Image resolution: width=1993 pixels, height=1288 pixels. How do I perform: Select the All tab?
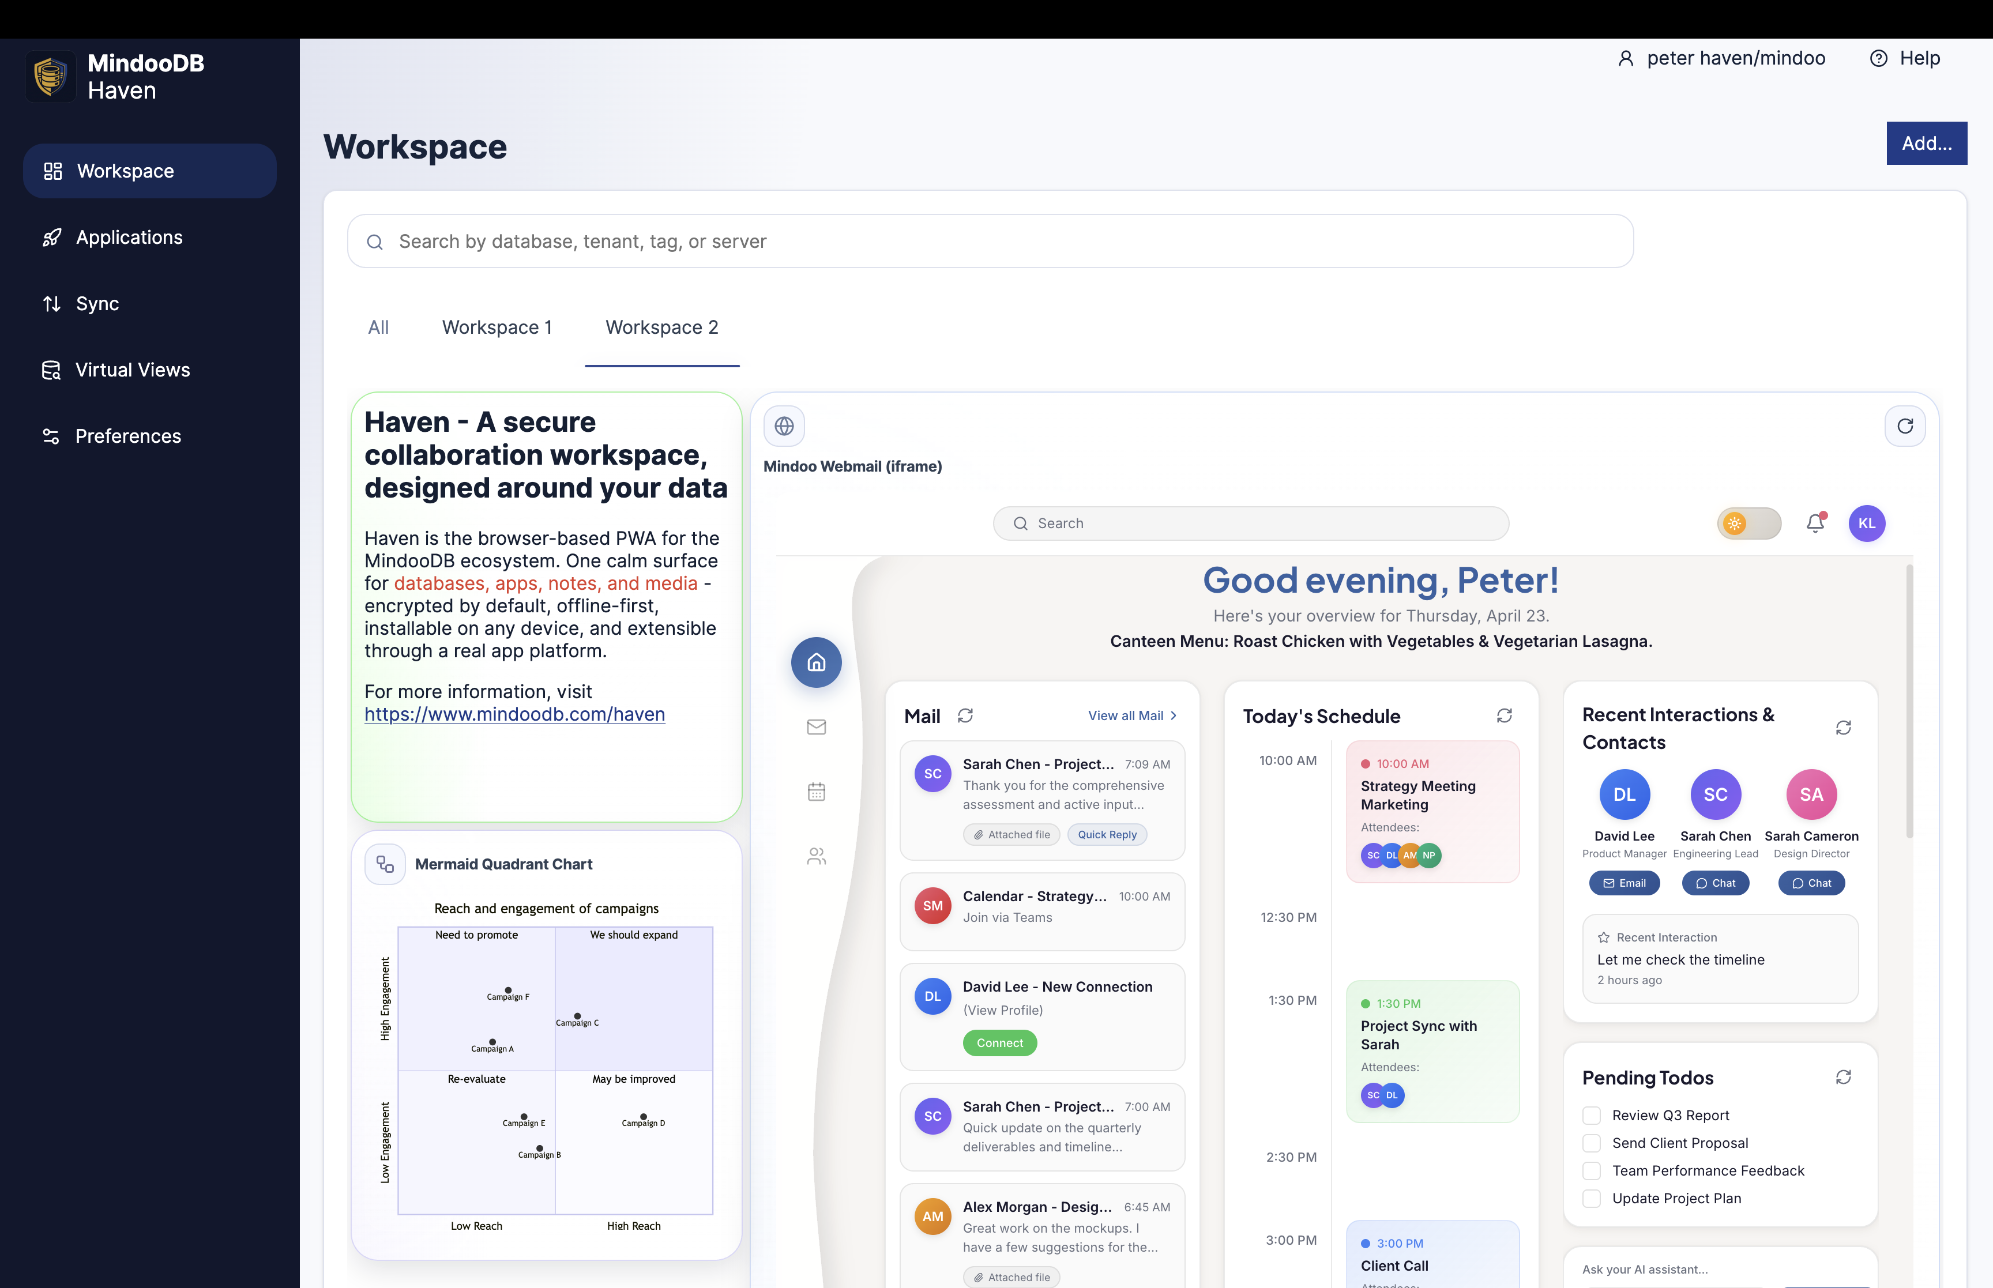(x=378, y=327)
